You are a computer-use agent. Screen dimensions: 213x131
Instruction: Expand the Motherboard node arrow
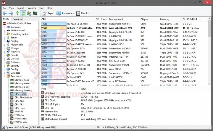tap(5, 31)
